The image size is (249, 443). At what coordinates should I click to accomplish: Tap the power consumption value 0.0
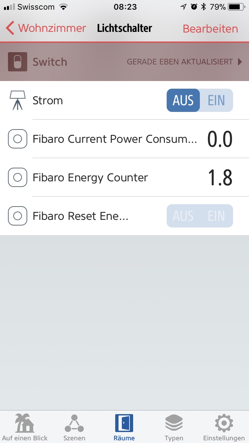coord(220,139)
